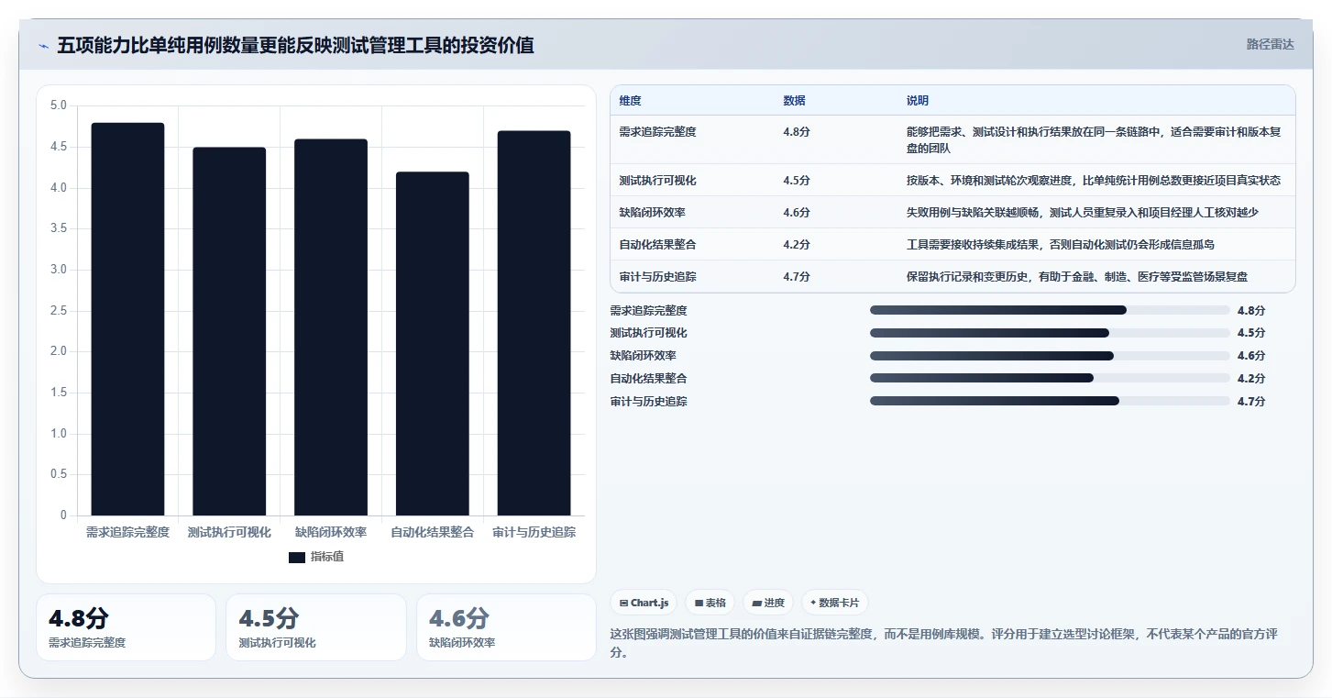Click the 4.7分 cell in the table
The image size is (1332, 698).
[797, 277]
